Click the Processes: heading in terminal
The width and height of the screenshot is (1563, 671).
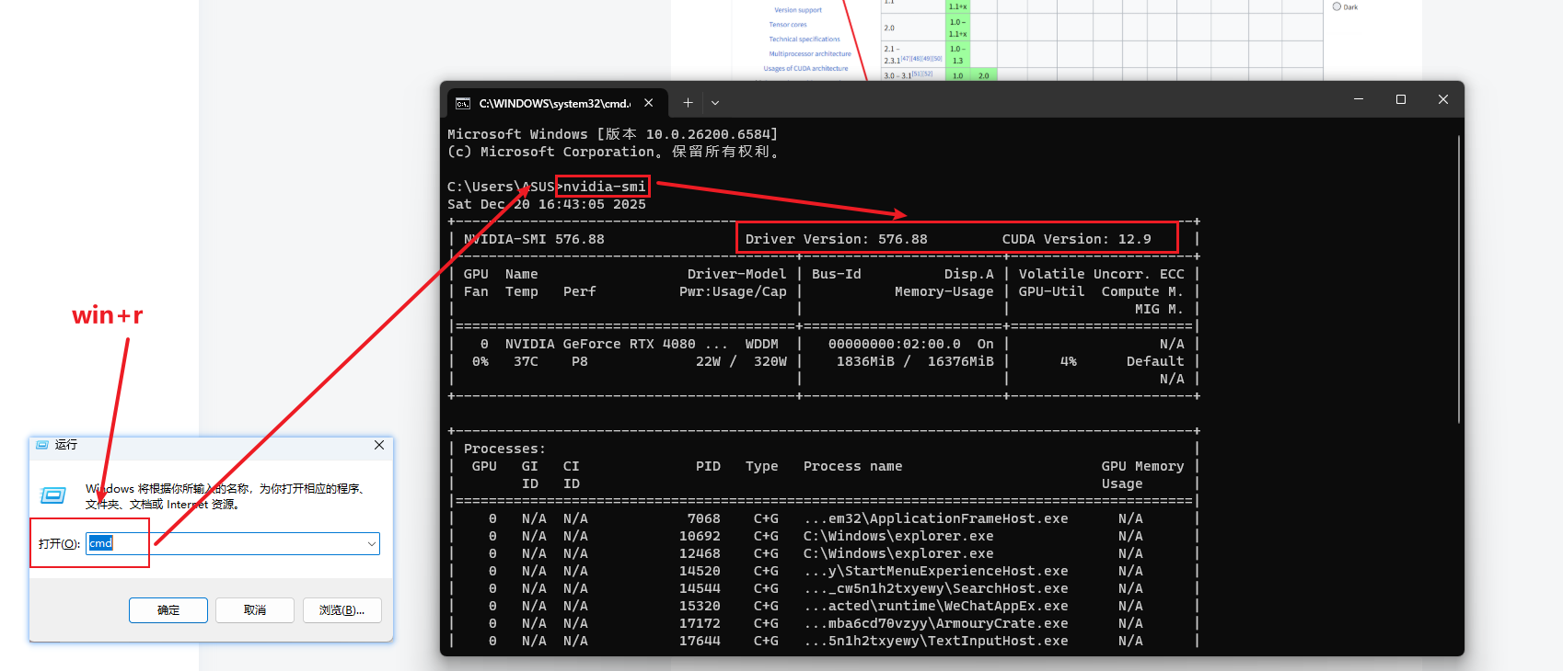[504, 449]
